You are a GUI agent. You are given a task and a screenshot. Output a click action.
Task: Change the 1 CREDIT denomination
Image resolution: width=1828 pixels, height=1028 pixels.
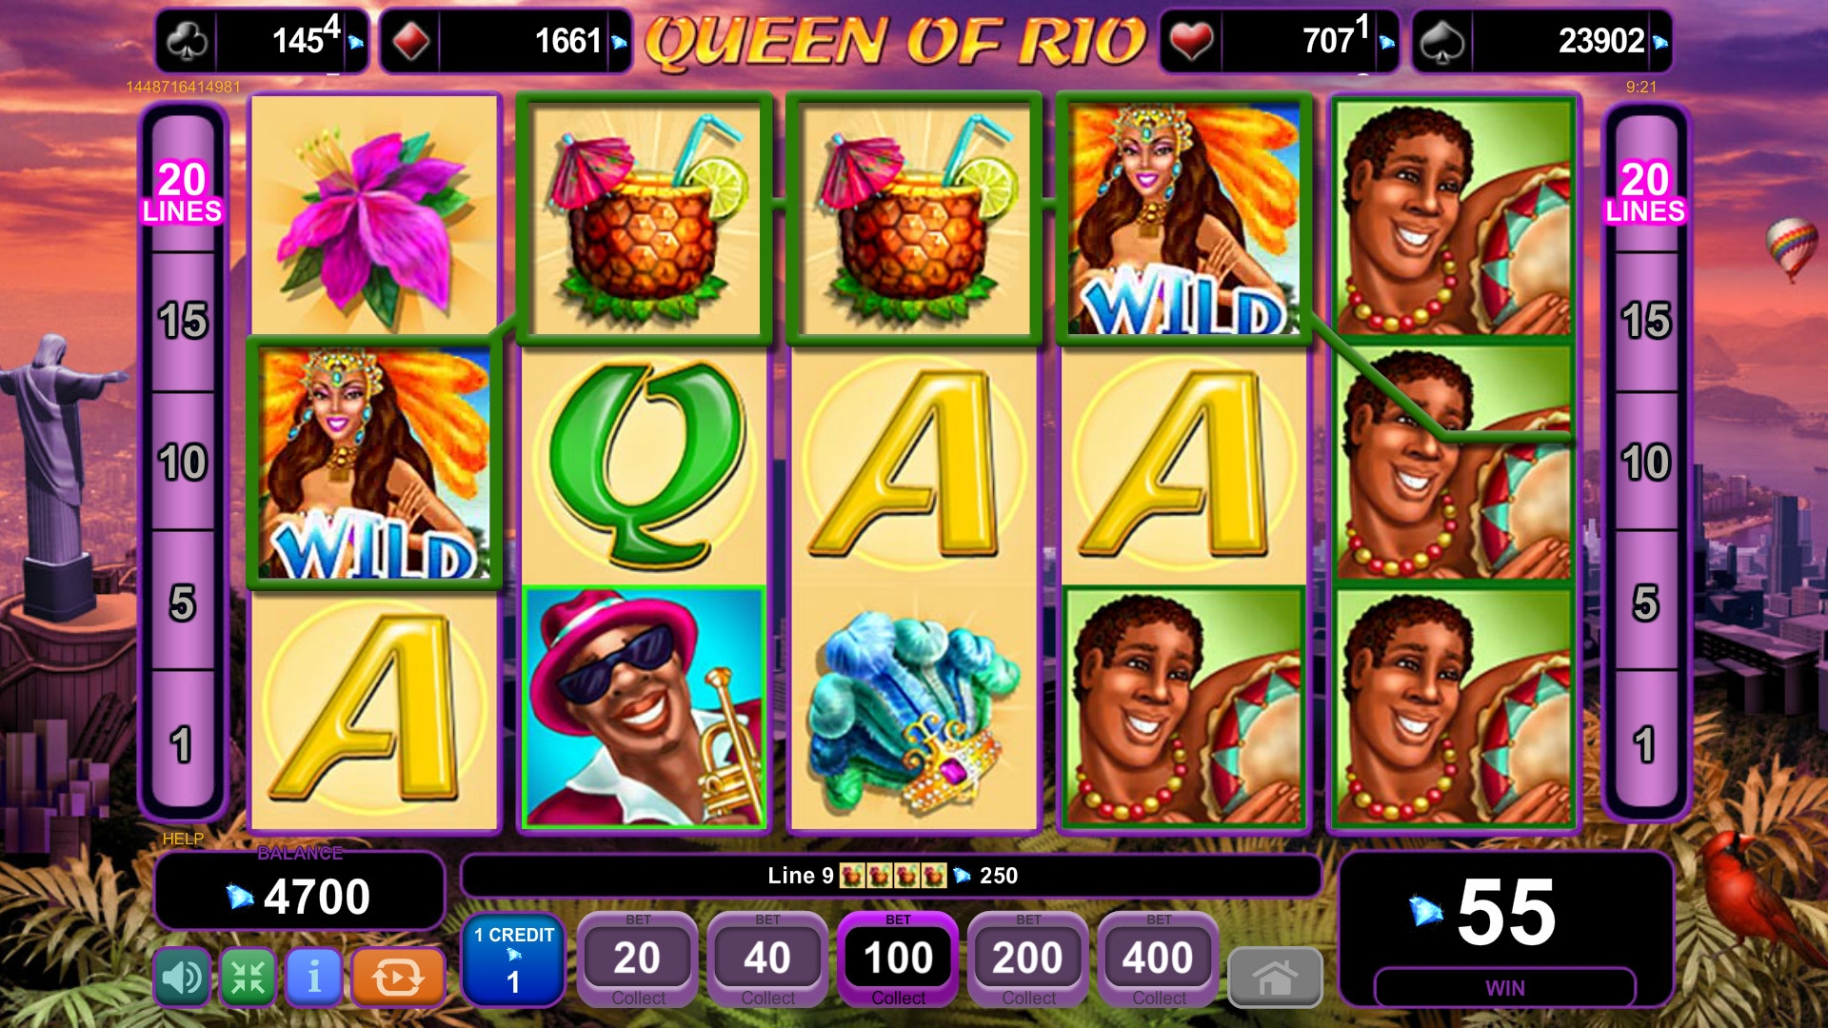click(514, 960)
